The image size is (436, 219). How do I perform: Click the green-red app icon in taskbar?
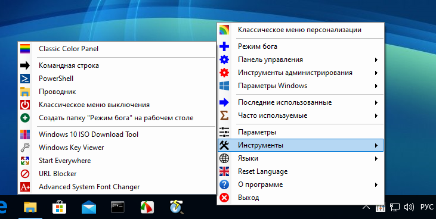click(147, 207)
